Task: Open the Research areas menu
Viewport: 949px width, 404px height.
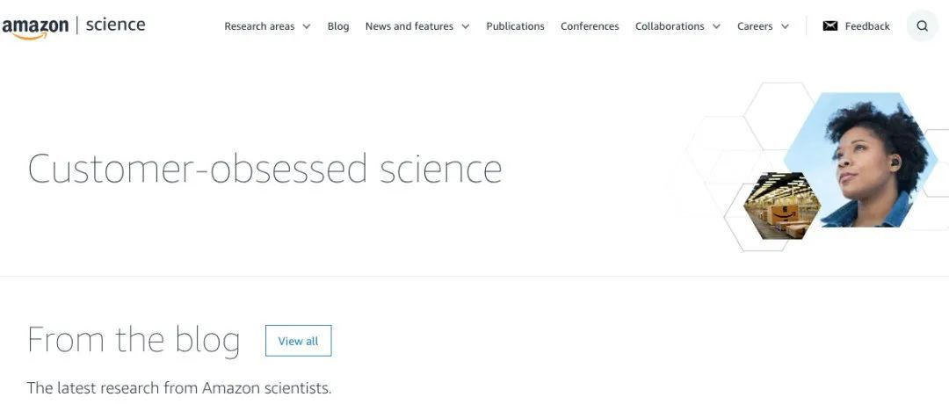Action: 259,26
